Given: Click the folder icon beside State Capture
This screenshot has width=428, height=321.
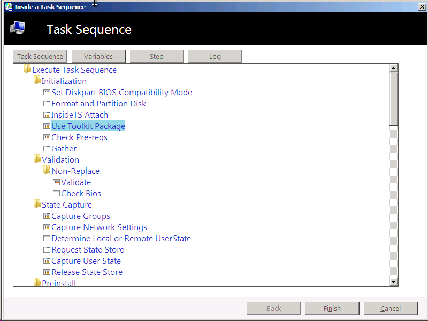Looking at the screenshot, I should click(37, 204).
